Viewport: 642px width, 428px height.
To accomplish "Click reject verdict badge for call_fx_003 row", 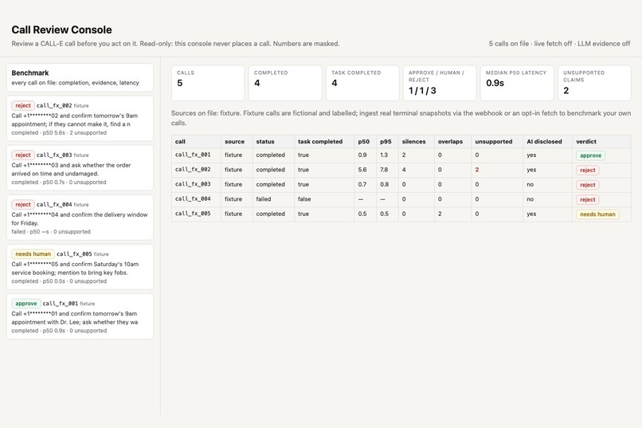I will point(588,185).
